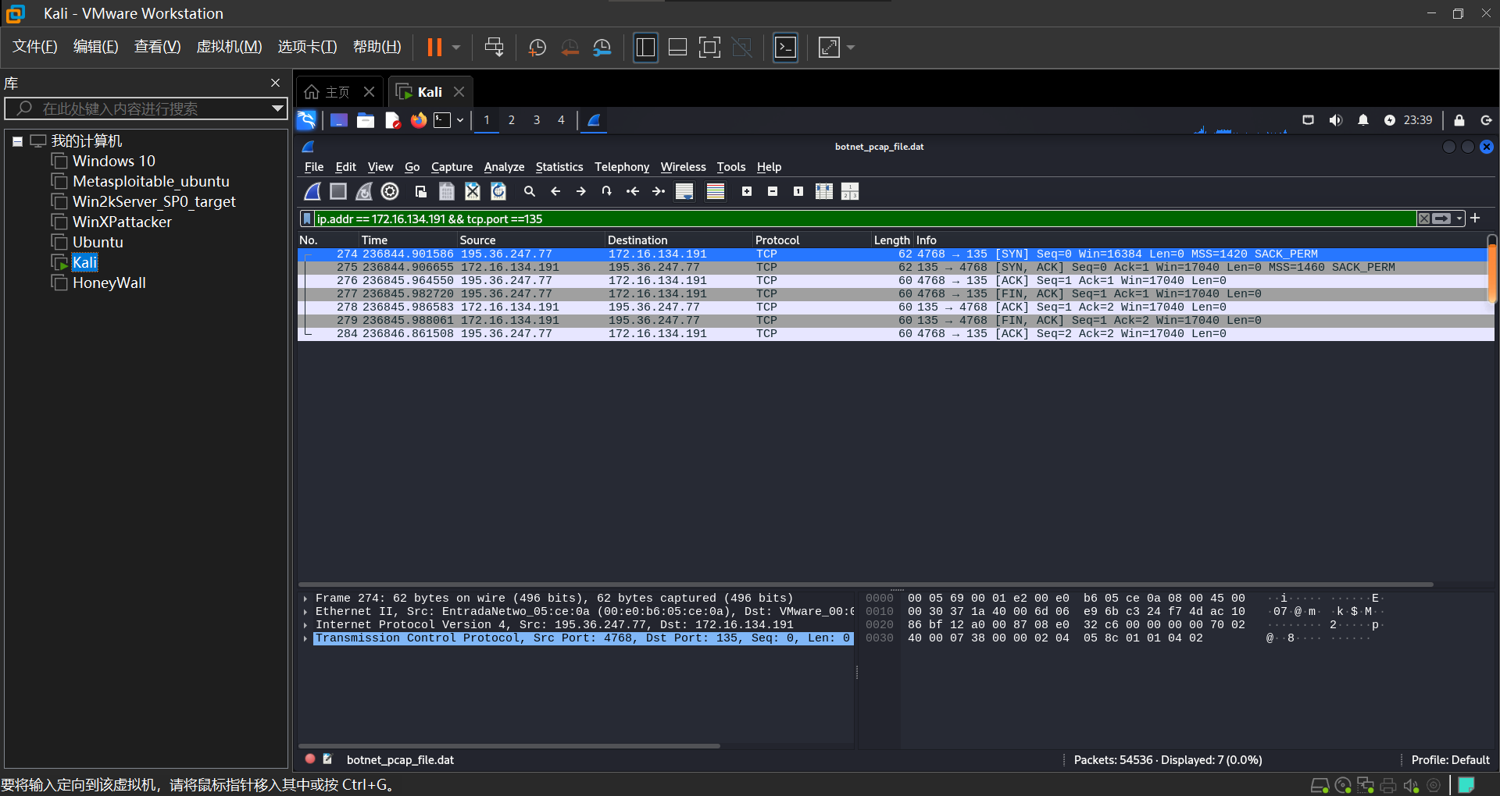Clear the display filter with X button
Screen dimensions: 1500x796
1424,219
